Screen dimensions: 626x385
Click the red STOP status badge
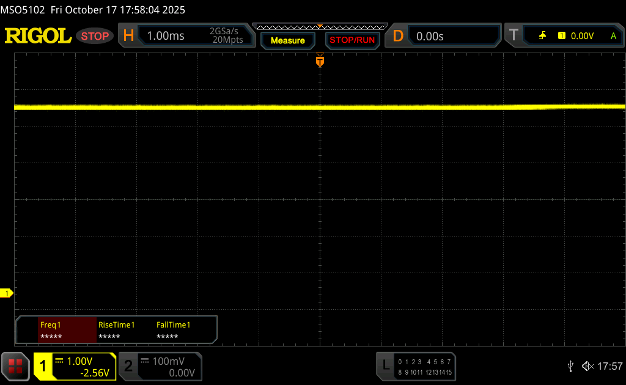click(95, 36)
